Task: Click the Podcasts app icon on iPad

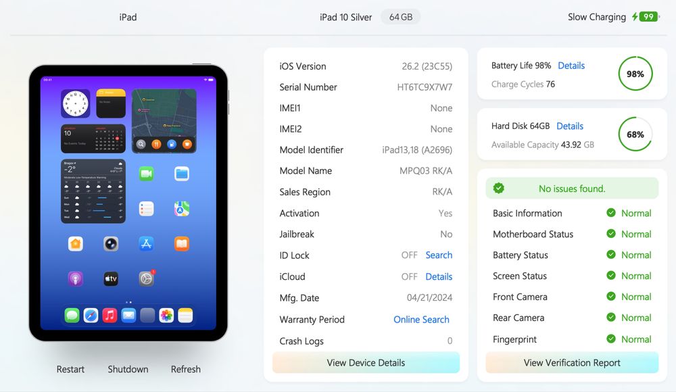Action: coord(76,278)
